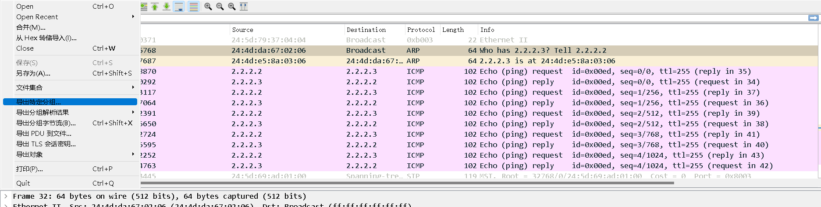This screenshot has width=821, height=207.
Task: Click the go to last packet icon
Action: click(167, 7)
